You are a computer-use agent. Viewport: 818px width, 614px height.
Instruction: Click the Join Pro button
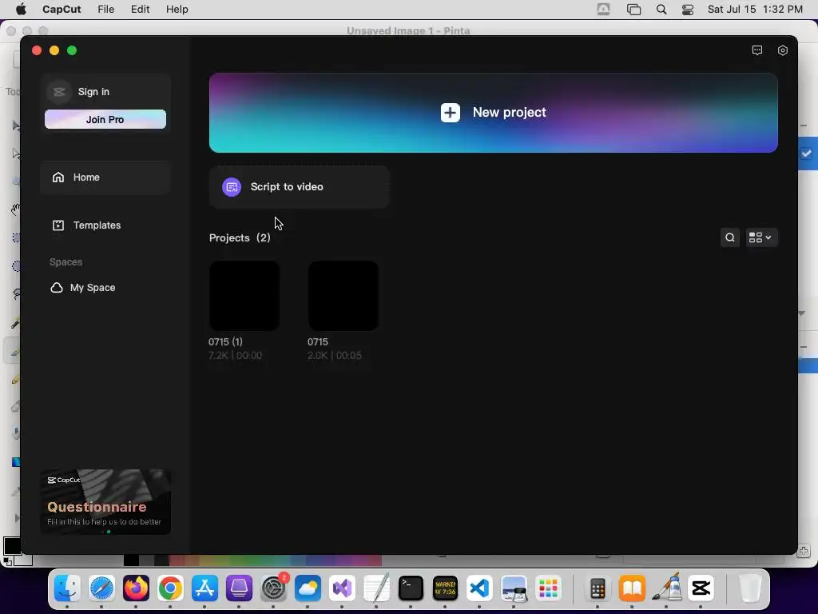pyautogui.click(x=105, y=120)
